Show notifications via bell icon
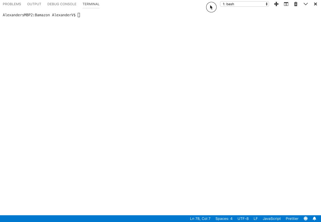The width and height of the screenshot is (321, 222). [315, 219]
